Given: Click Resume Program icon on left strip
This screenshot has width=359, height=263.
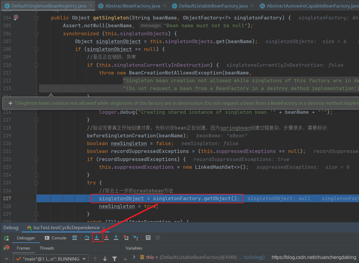Looking at the screenshot, I should (x=6, y=248).
